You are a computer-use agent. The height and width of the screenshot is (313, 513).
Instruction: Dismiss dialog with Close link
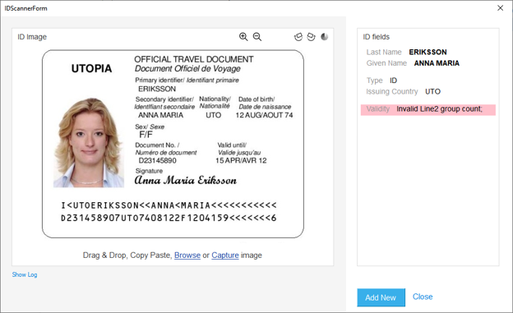coord(423,297)
